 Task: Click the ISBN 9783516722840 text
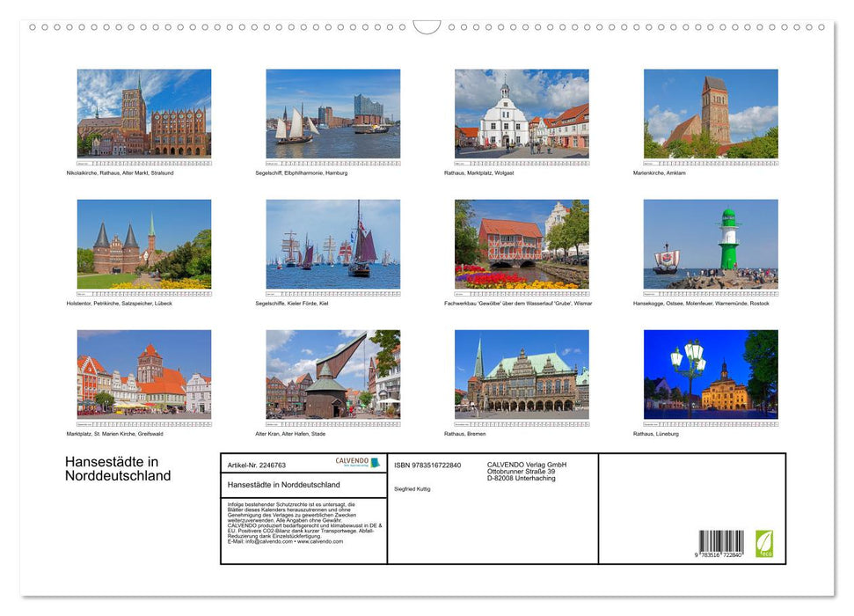(427, 465)
